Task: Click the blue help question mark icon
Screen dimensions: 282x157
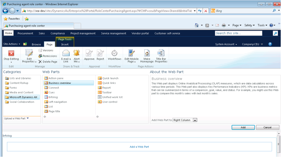Action: click(270, 44)
